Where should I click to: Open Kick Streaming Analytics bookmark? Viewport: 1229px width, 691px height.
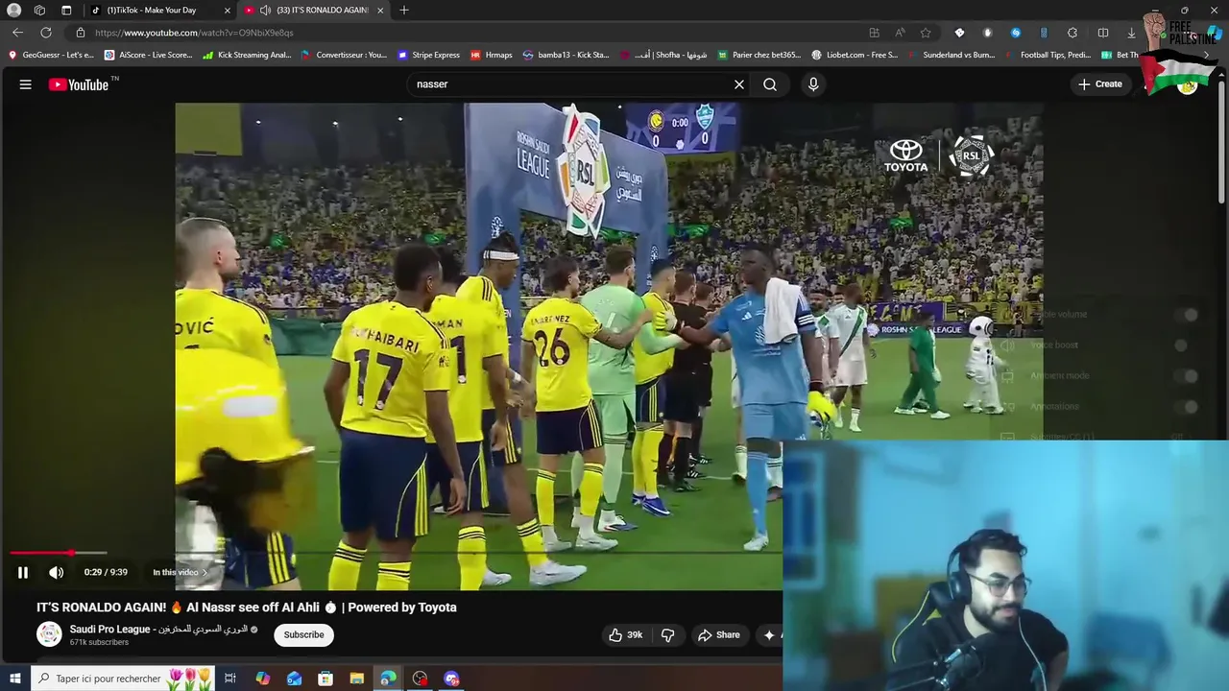pyautogui.click(x=247, y=55)
